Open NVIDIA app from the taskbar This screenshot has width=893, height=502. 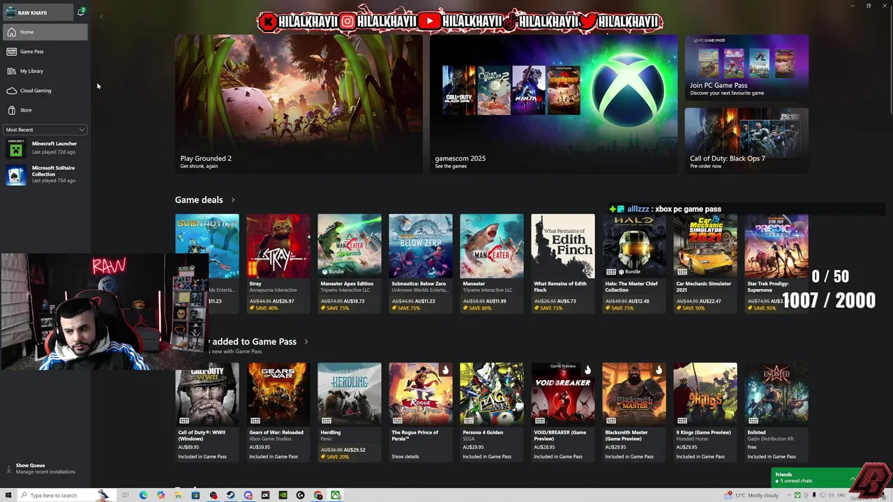pos(283,495)
